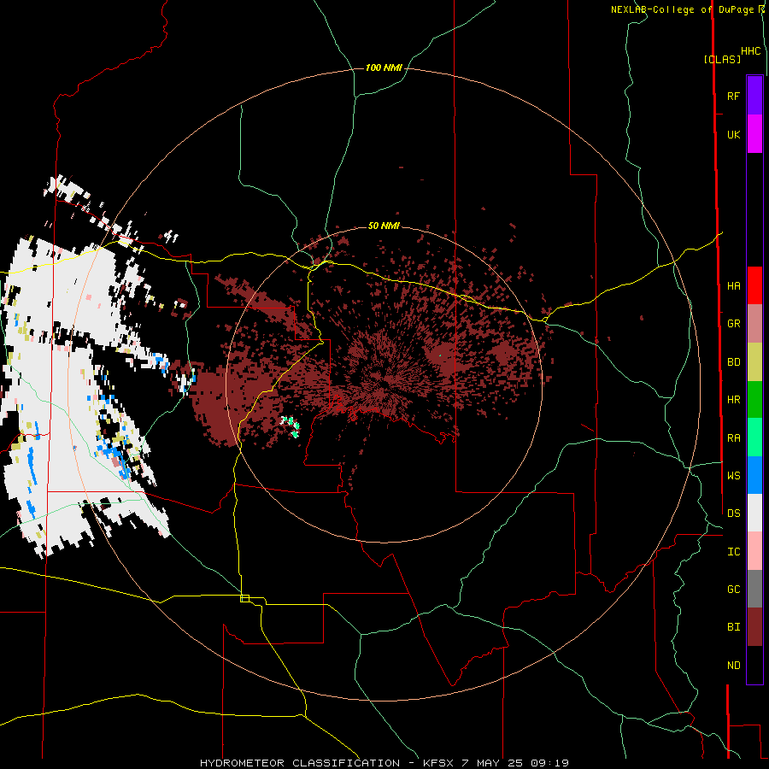Click the 'GC' legend label
Screen dimensions: 769x769
point(734,590)
